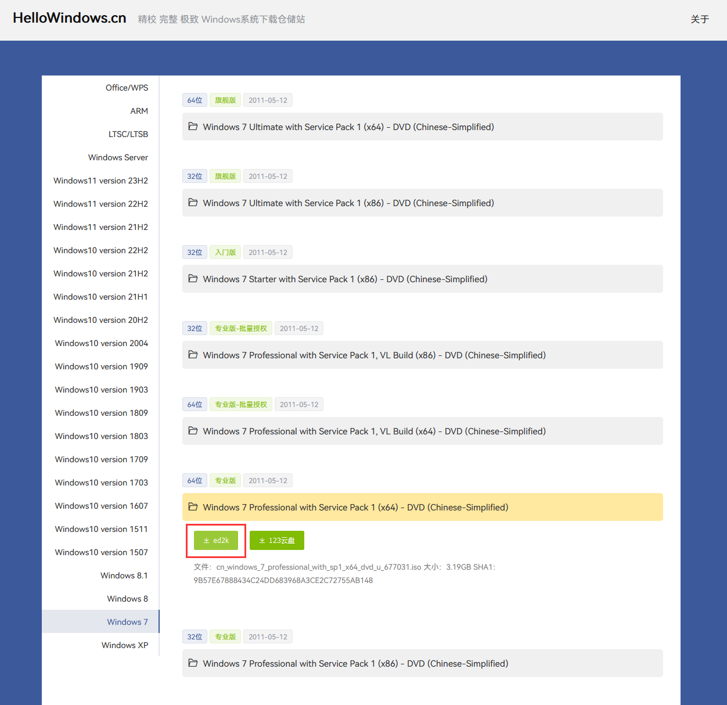727x705 pixels.
Task: Select Windows10 version 1703
Action: coord(100,483)
